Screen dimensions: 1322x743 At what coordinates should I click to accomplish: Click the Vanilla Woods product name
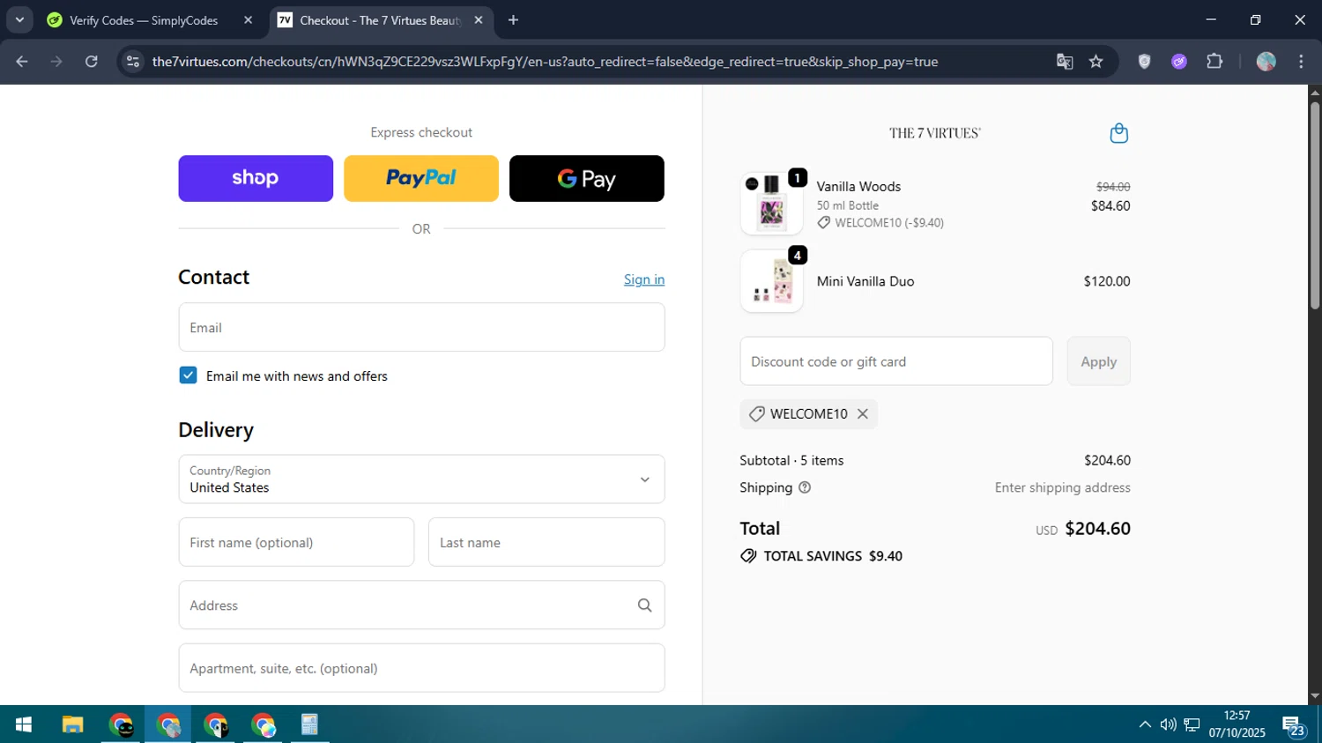(x=858, y=187)
